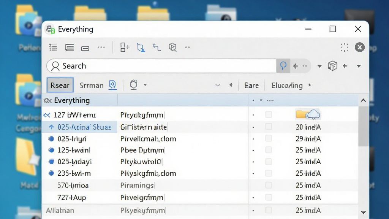Screen dimensions: 389x219
Task: Open the first three-dots overflow in toolbar
Action: click(101, 47)
